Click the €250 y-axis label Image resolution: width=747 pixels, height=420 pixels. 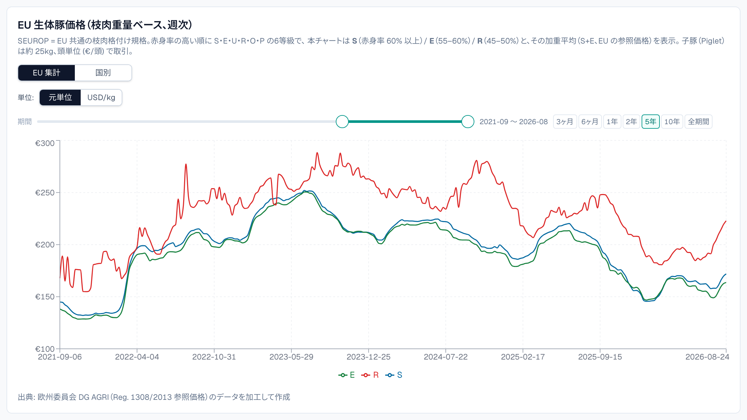click(45, 193)
